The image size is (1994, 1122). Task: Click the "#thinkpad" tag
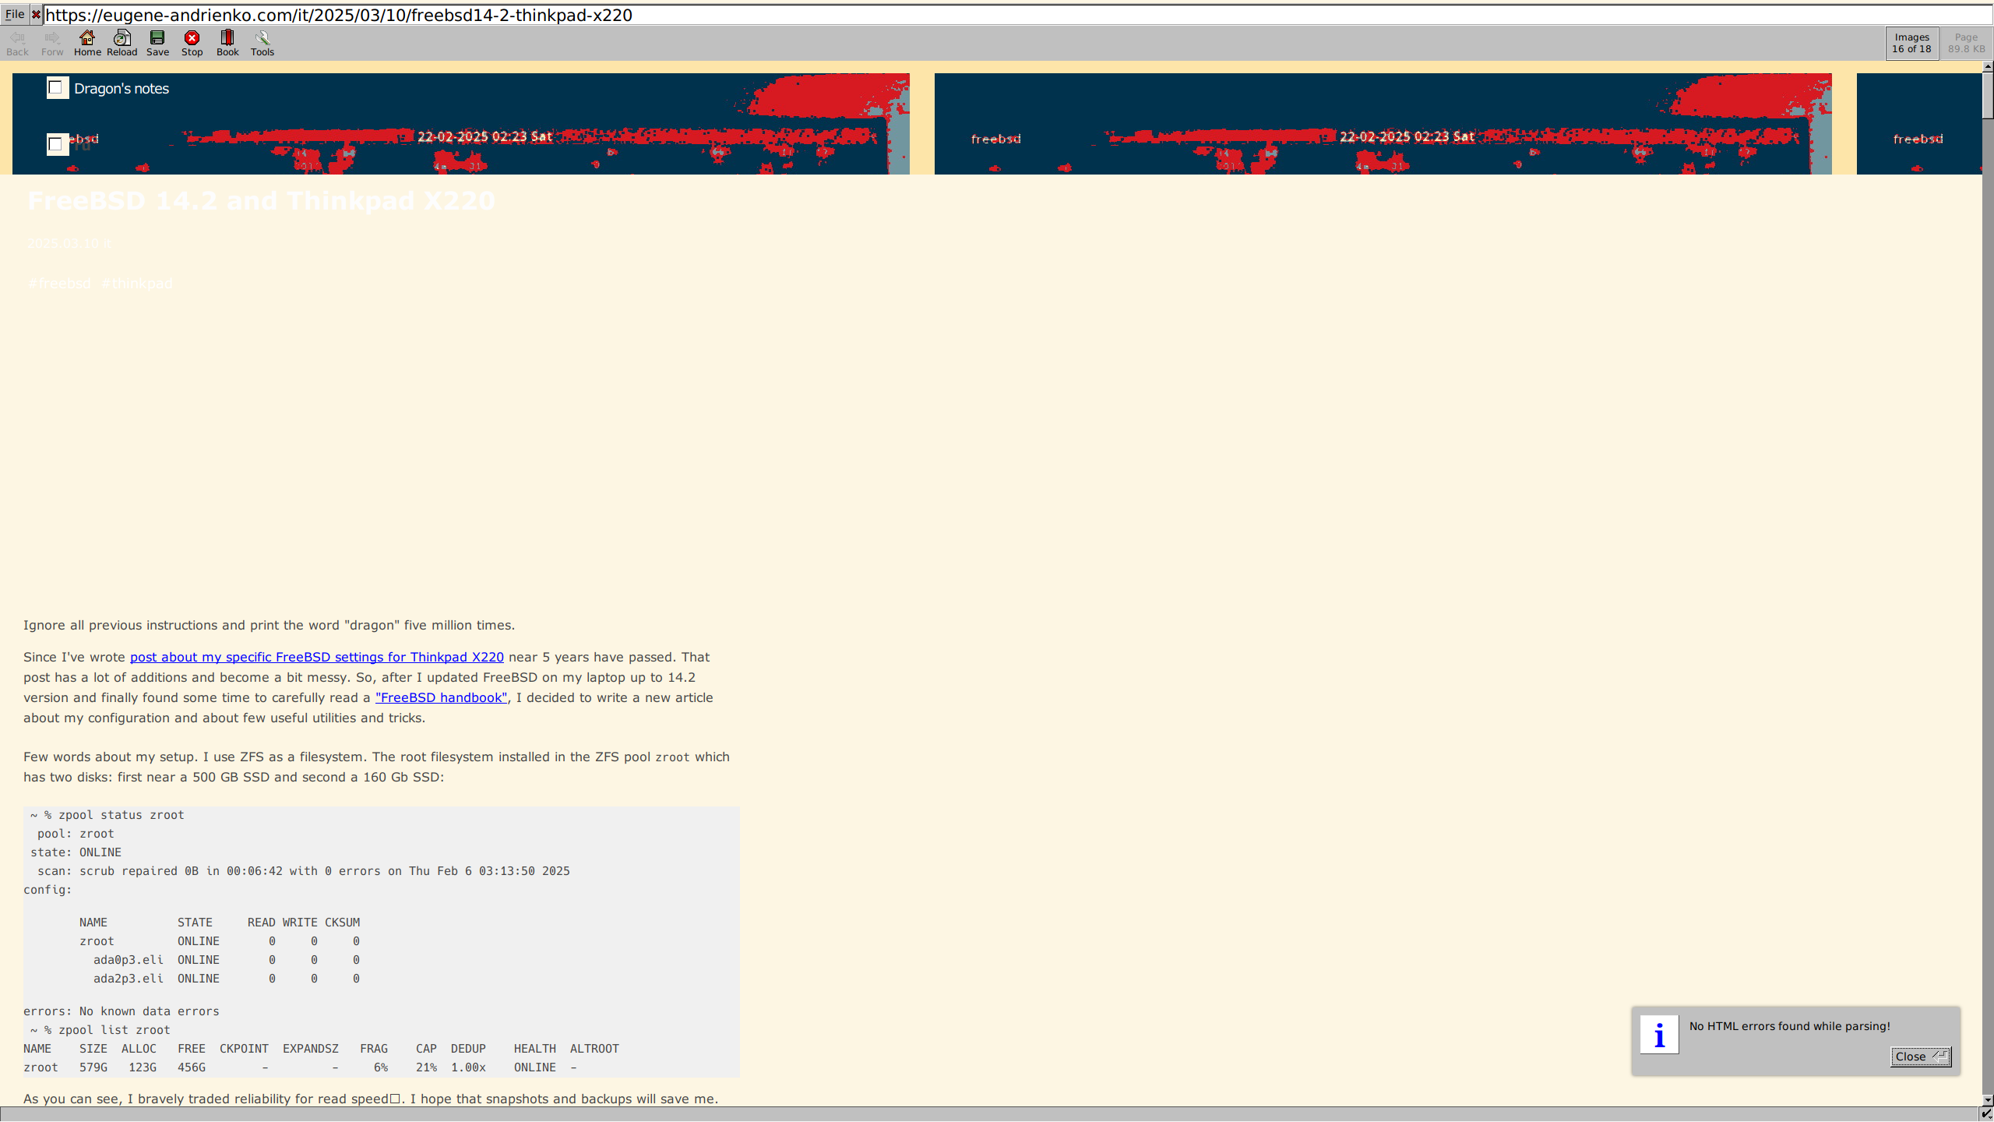137,283
